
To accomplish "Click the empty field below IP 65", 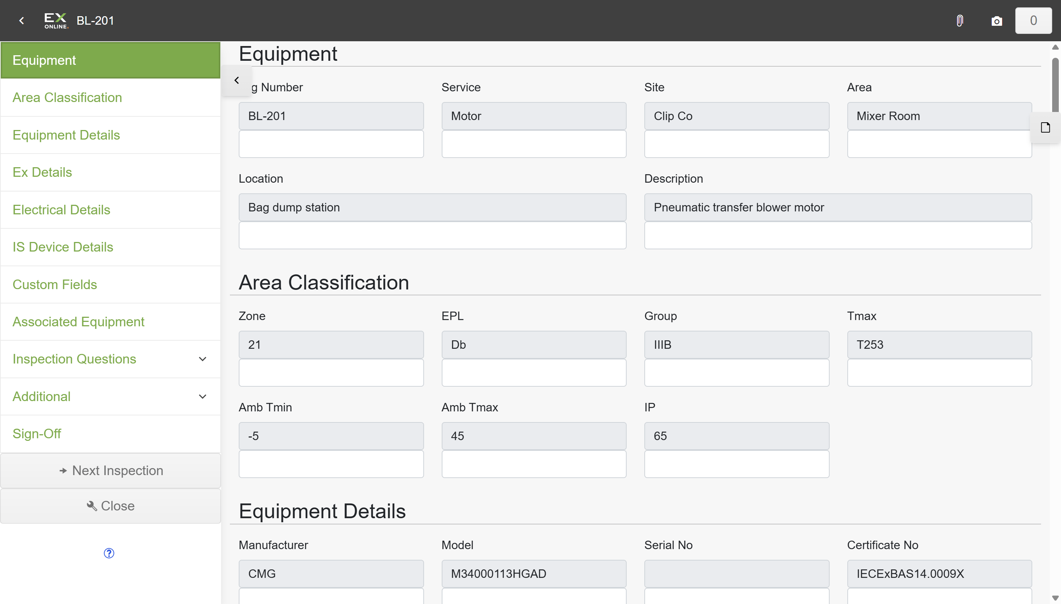I will pos(736,464).
